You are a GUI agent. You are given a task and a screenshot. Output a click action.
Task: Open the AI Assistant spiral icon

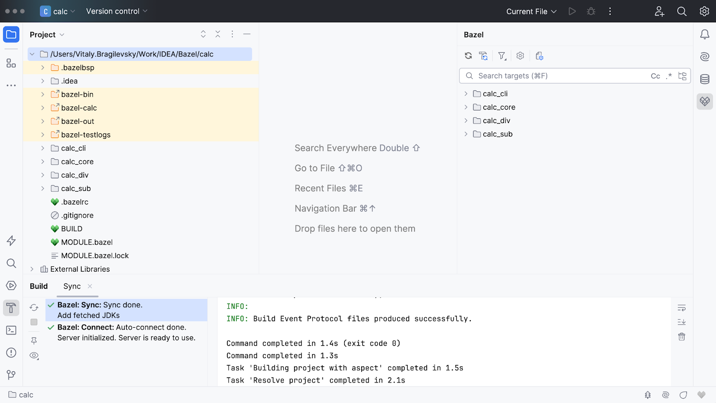[x=705, y=56]
